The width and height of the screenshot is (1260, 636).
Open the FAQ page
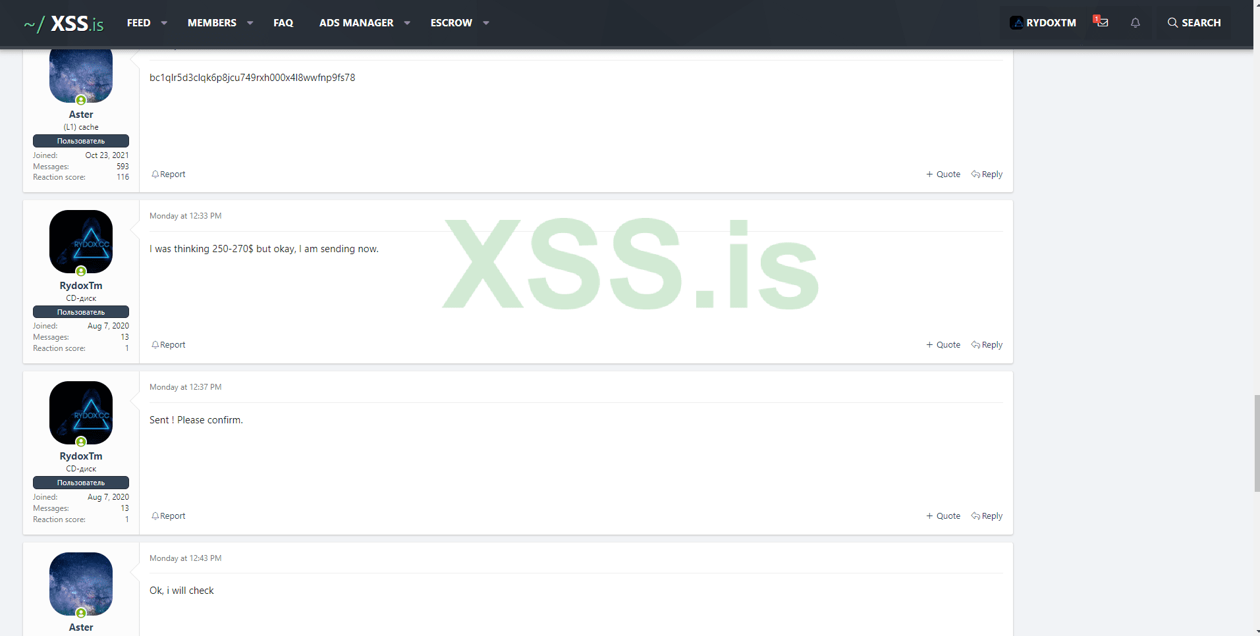pos(283,23)
